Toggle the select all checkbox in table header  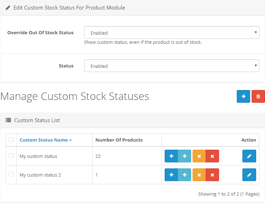click(11, 140)
